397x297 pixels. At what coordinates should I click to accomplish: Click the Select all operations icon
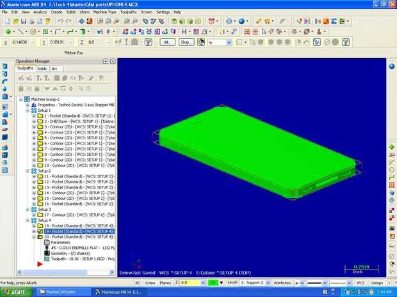point(21,79)
